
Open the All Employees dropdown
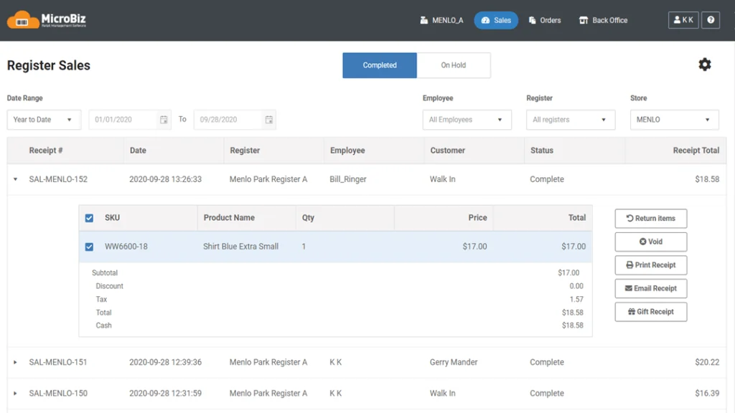coord(467,120)
